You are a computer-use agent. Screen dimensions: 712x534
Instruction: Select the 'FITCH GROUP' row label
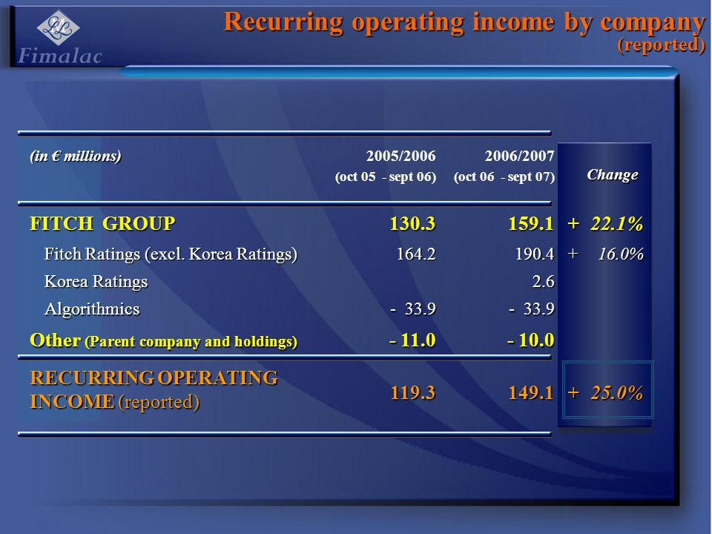102,223
